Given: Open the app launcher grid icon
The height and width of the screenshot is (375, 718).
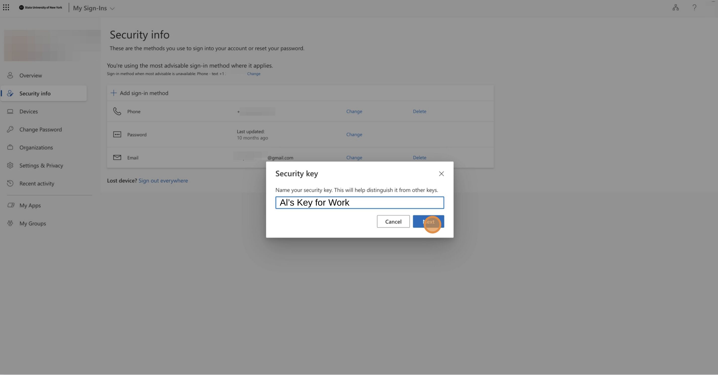Looking at the screenshot, I should click(6, 8).
